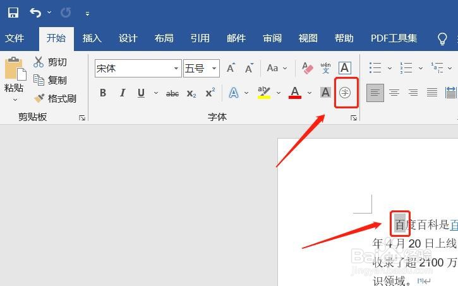Undo the last action
458x286 pixels.
pos(35,13)
